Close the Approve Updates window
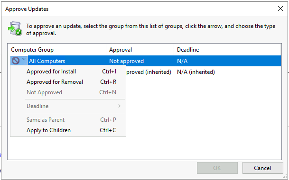The image size is (289, 180). point(280,9)
